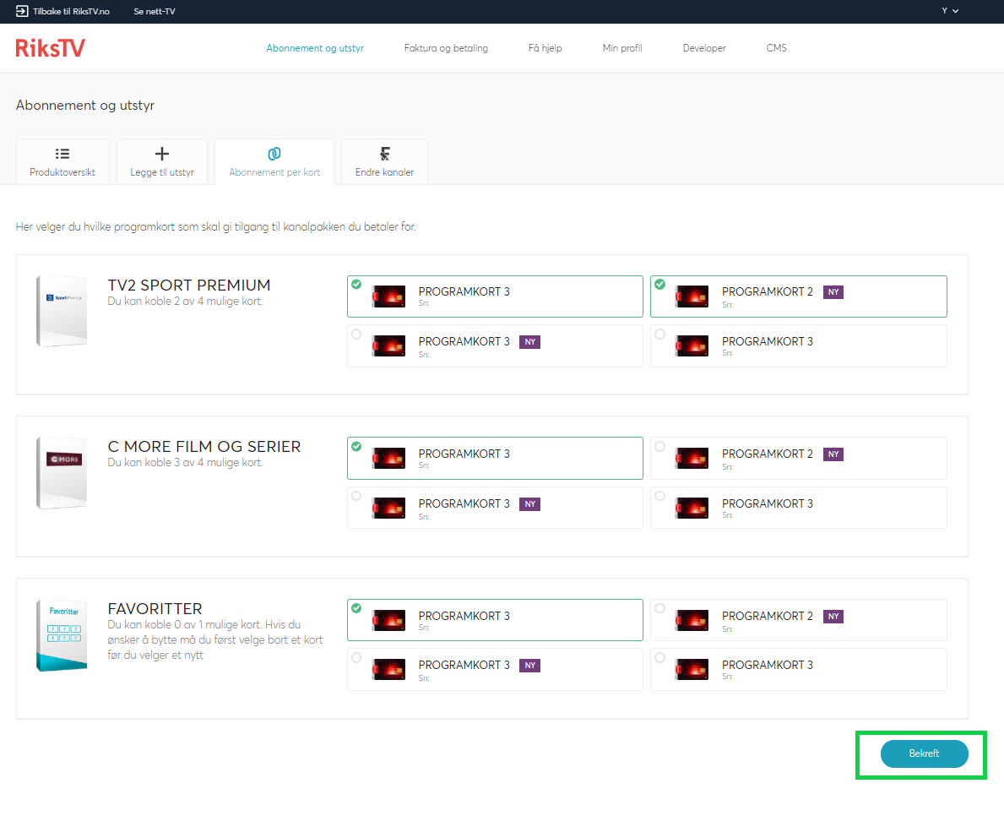Open the CMS menu item
Viewport: 1004px width, 816px height.
click(x=777, y=48)
